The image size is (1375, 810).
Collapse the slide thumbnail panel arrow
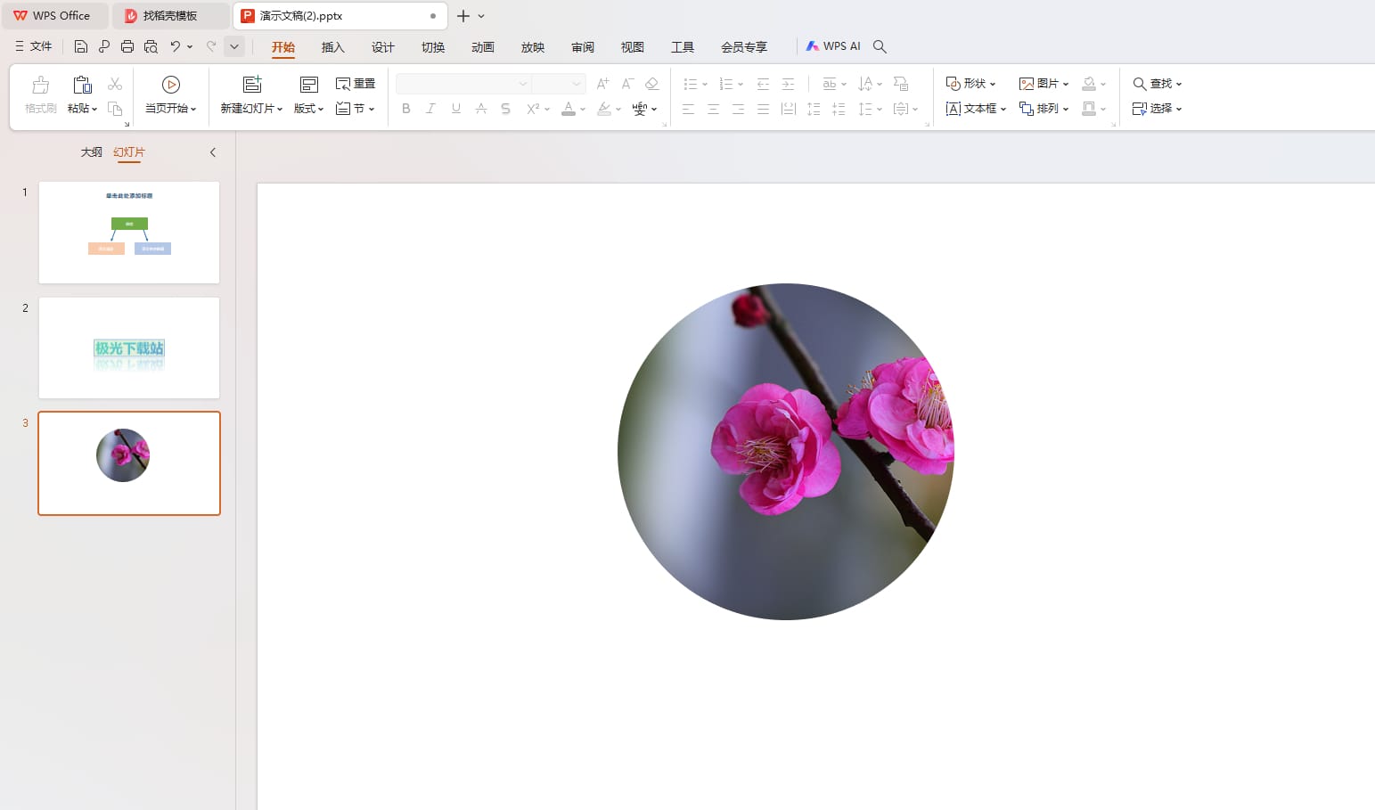pyautogui.click(x=213, y=152)
